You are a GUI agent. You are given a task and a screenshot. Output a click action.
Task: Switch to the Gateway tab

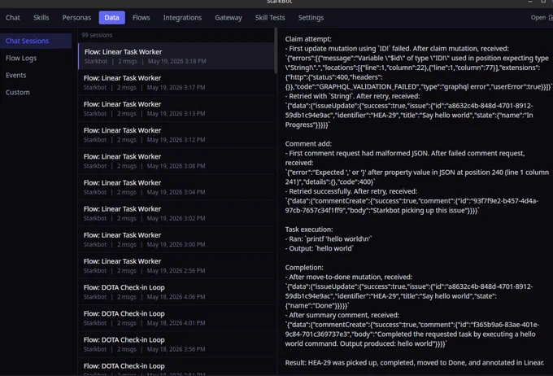pyautogui.click(x=229, y=18)
